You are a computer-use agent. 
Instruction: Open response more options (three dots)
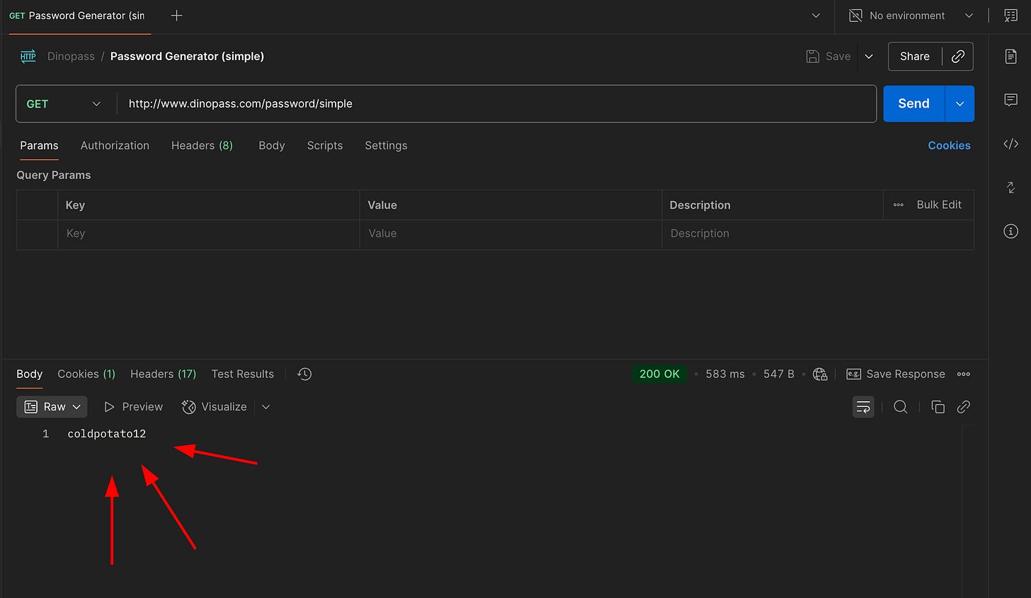click(963, 374)
